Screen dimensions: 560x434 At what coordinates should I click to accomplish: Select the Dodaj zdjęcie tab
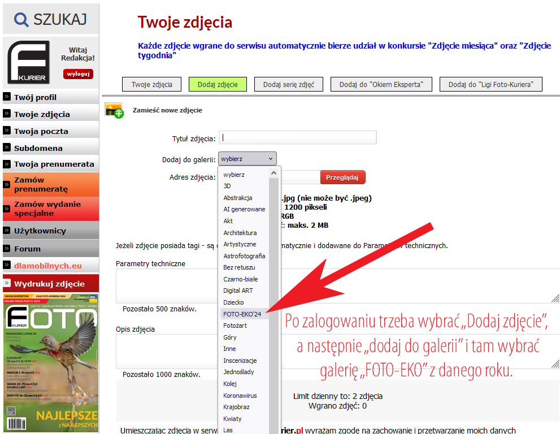[x=218, y=85]
